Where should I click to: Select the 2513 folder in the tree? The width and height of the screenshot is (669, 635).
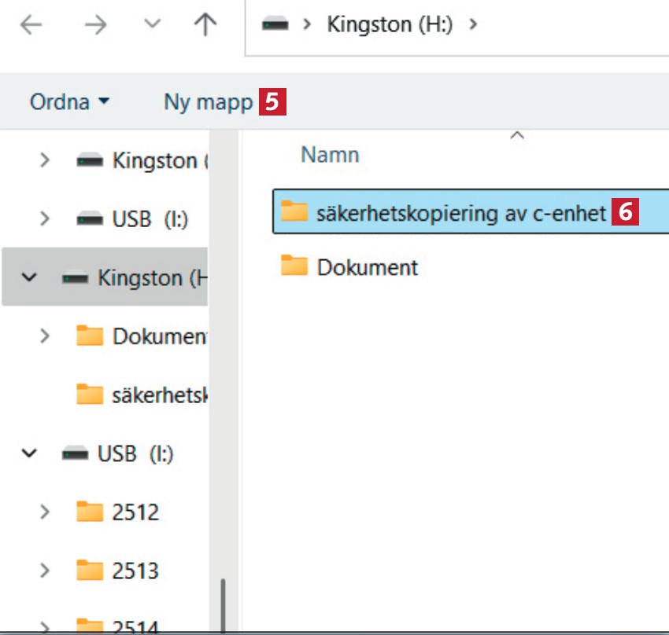point(135,571)
